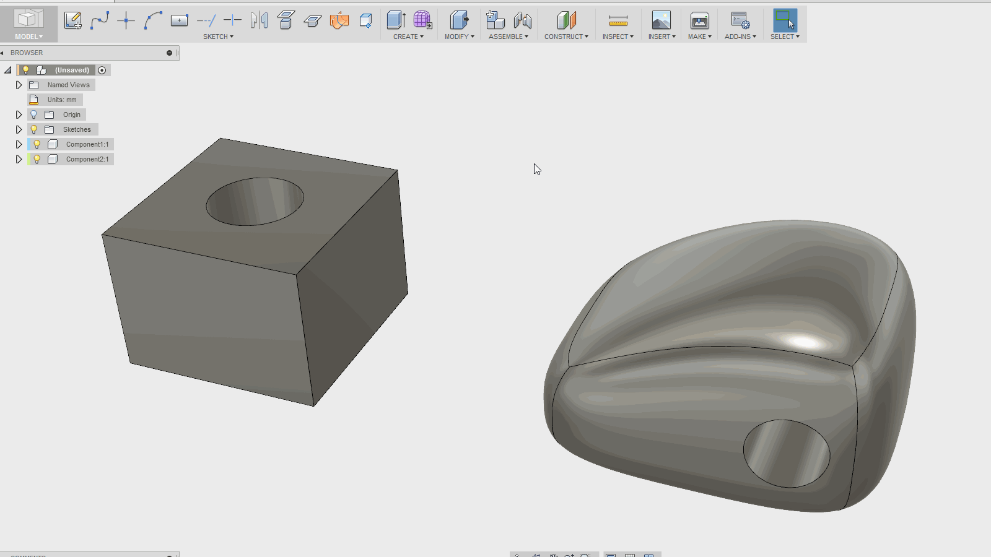Click the Construct plane icon
Viewport: 991px width, 557px height.
click(x=566, y=20)
